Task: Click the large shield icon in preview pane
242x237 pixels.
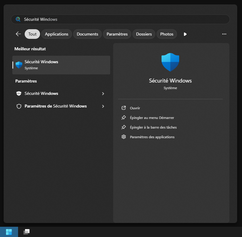Action: [170, 62]
